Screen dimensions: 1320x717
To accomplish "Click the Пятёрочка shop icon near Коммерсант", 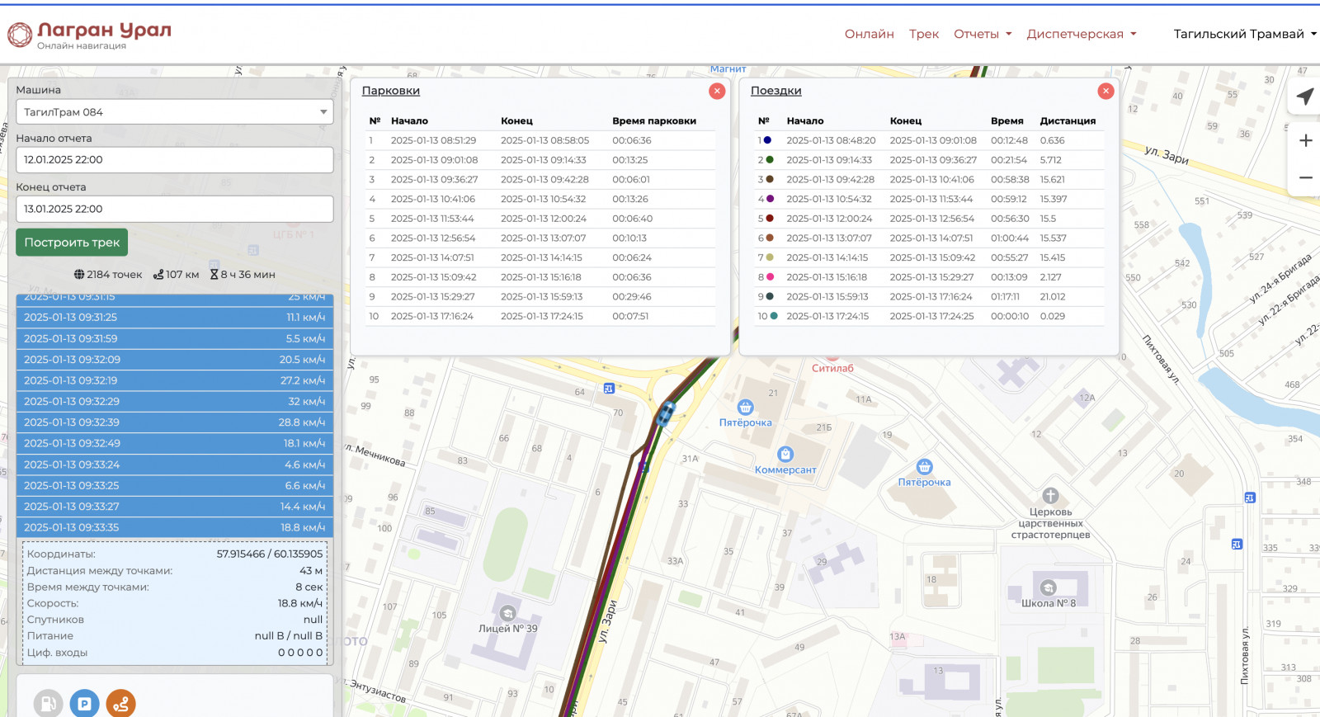I will [x=746, y=407].
